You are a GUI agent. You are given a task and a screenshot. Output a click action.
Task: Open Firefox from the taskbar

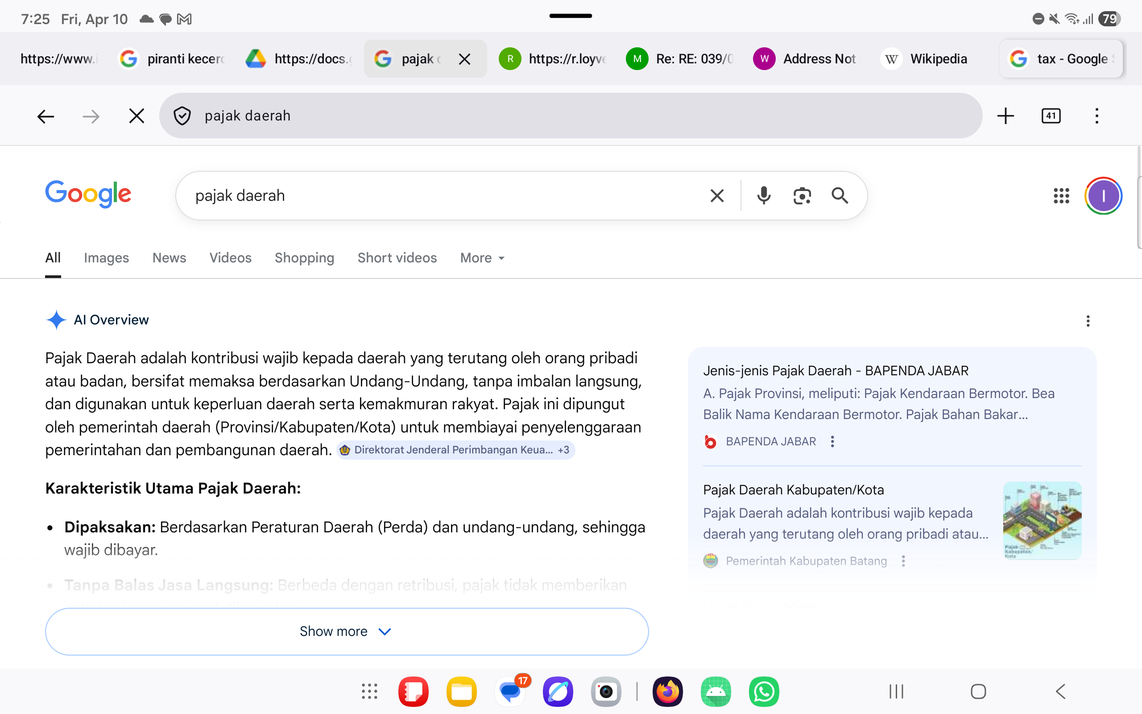[667, 691]
